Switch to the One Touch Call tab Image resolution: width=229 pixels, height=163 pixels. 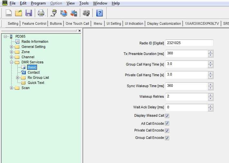[x=77, y=23]
